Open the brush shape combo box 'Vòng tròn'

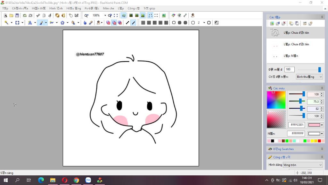(302, 165)
